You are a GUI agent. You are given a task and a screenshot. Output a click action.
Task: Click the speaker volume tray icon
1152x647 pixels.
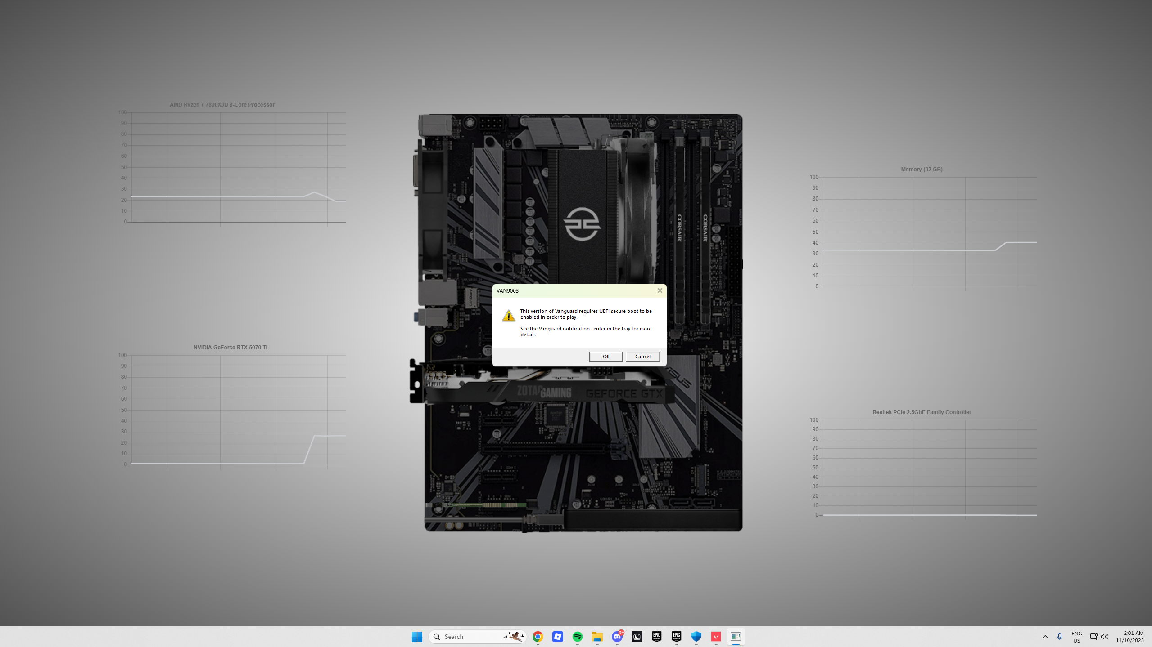click(1105, 637)
